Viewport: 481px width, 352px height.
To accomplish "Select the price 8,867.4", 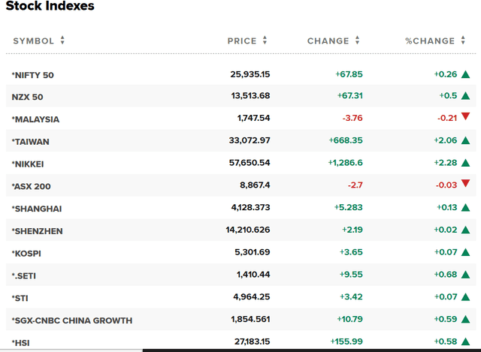I will (x=255, y=185).
